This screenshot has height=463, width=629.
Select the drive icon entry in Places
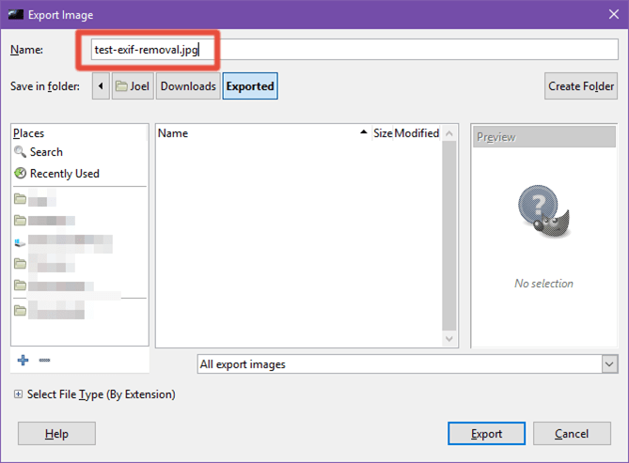[20, 242]
